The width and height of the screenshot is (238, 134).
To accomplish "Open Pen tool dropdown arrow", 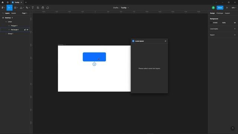I will [29, 8].
